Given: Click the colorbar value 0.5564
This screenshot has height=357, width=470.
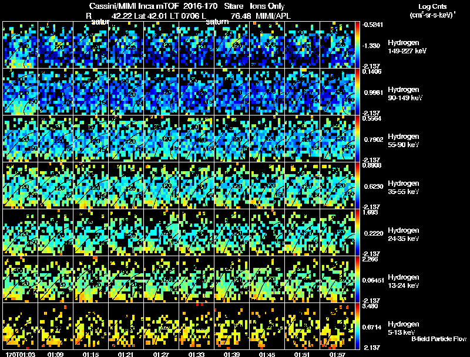Looking at the screenshot, I should [372, 118].
